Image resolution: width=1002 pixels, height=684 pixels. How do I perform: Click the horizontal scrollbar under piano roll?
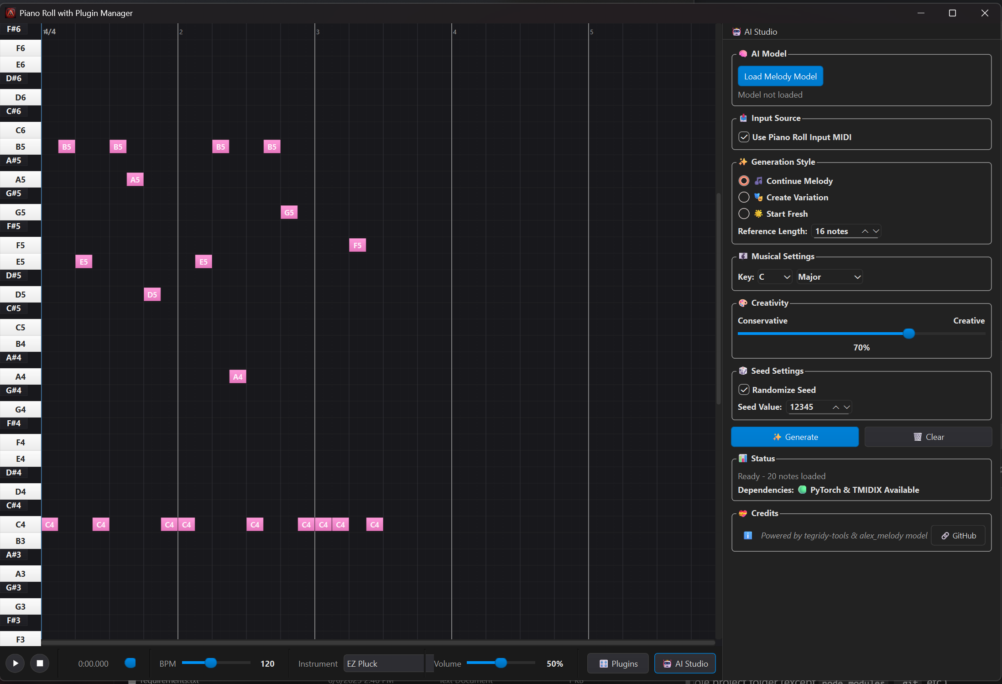[x=378, y=642]
